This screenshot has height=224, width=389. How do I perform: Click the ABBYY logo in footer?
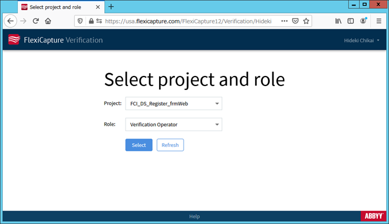373,216
